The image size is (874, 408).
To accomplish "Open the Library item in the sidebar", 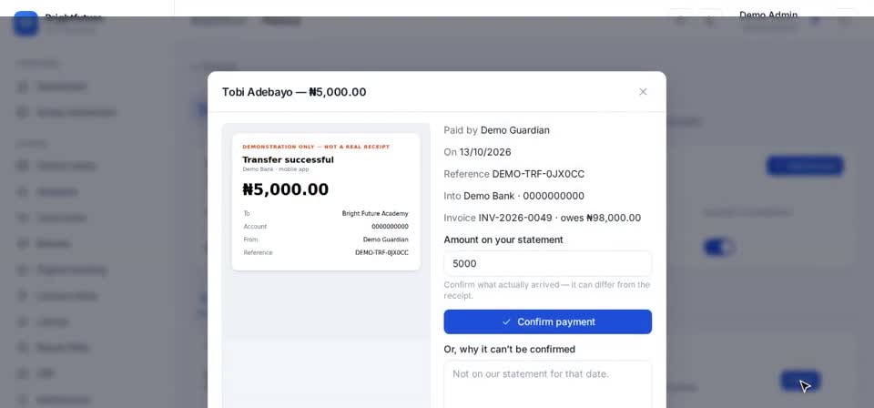I will click(52, 321).
